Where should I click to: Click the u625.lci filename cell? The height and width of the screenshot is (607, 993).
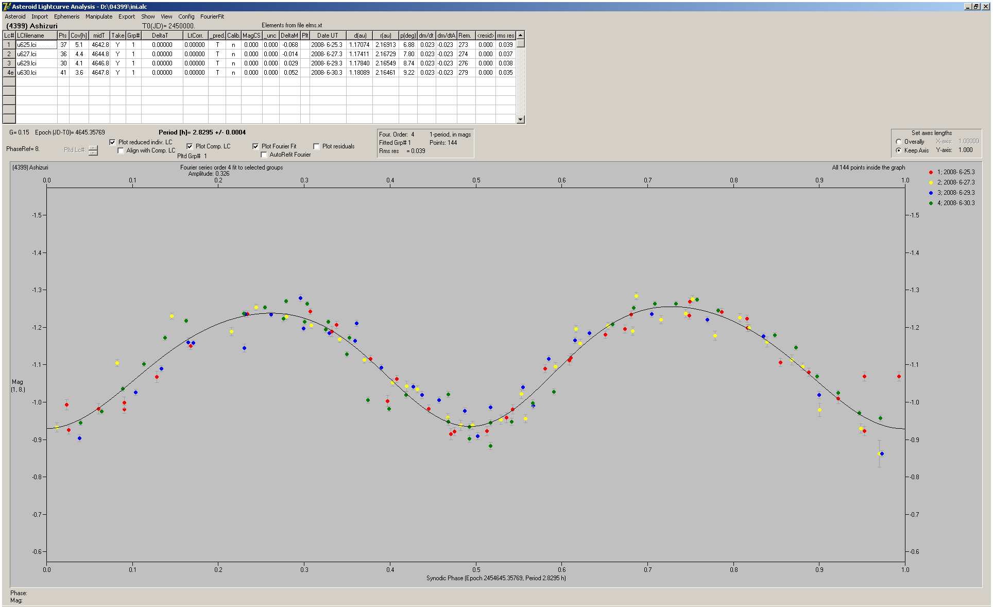(x=37, y=45)
